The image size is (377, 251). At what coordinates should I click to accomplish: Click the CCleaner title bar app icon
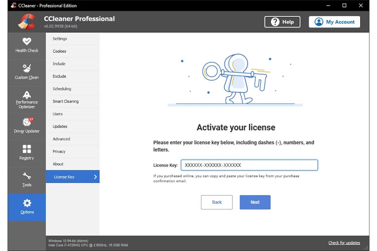[14, 5]
